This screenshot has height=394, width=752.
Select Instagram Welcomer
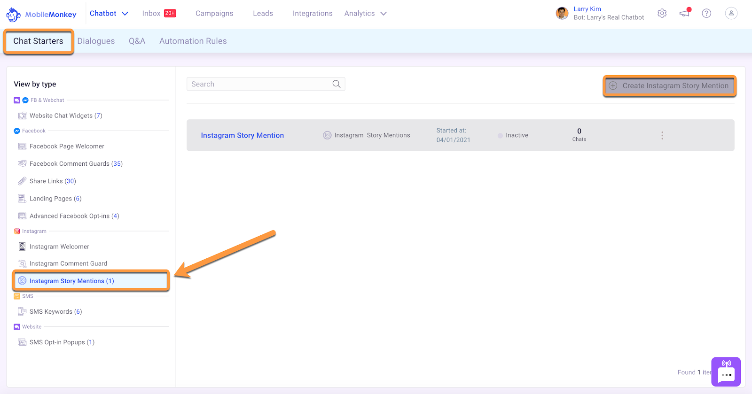pyautogui.click(x=59, y=246)
